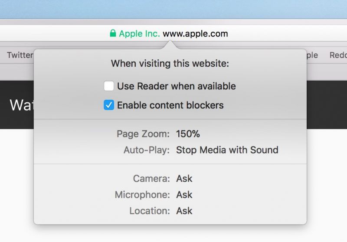
Task: Change the Location permission from Ask
Action: click(x=184, y=211)
